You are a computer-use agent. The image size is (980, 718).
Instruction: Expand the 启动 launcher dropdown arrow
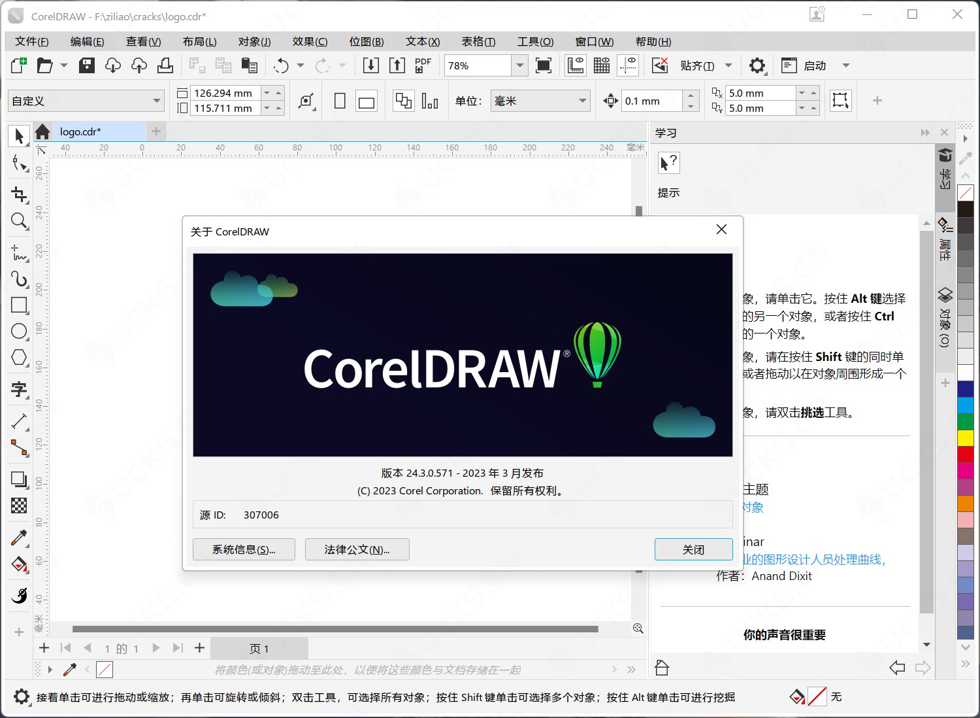(x=846, y=65)
